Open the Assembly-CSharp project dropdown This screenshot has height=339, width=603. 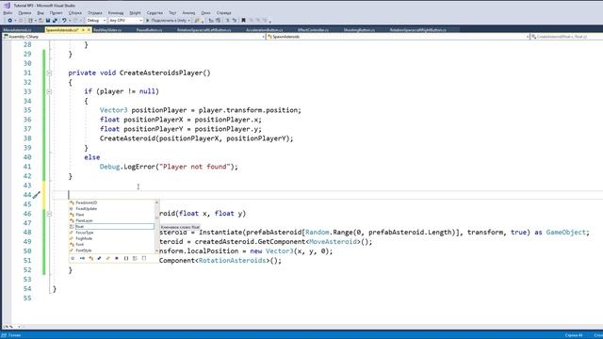click(134, 37)
